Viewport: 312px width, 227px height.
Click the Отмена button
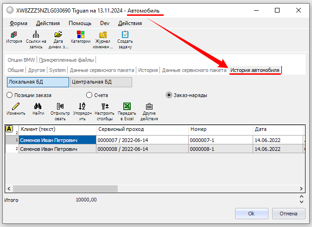click(288, 214)
